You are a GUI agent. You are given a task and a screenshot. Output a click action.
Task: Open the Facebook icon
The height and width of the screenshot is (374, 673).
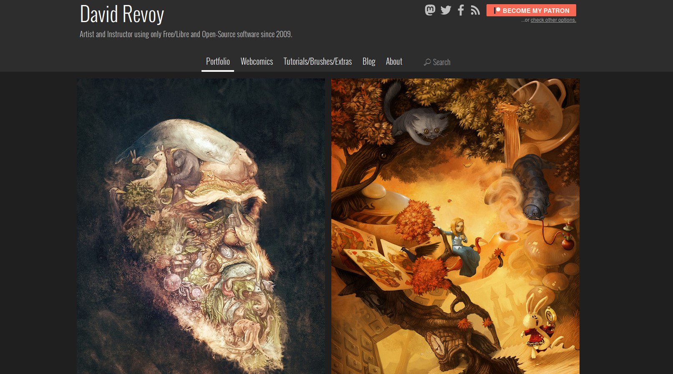click(461, 10)
